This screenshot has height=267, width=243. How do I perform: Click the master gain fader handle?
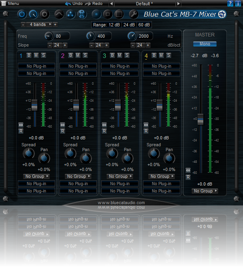200,119
